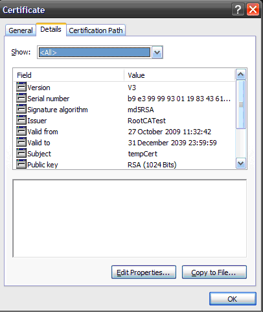Click the field list scrollbar thumb
Viewport: 263px width, 312px height.
coord(241,104)
